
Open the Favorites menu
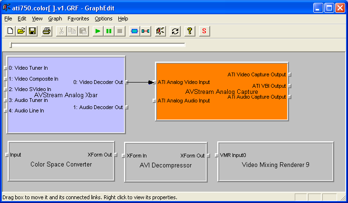[78, 18]
